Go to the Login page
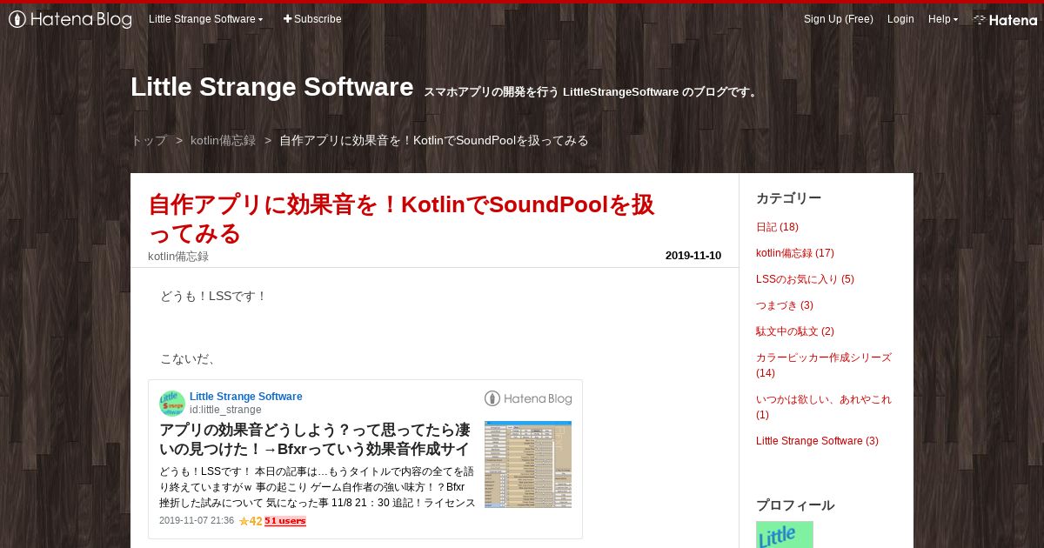Screen dimensions: 1044x548 pyautogui.click(x=900, y=19)
